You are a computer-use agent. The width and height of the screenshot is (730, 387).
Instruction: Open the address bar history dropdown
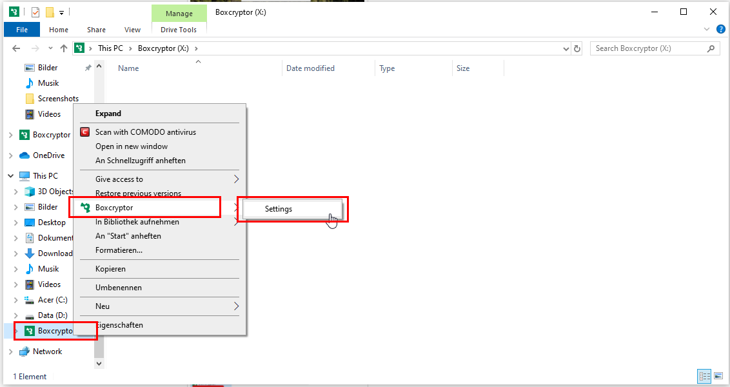click(566, 48)
